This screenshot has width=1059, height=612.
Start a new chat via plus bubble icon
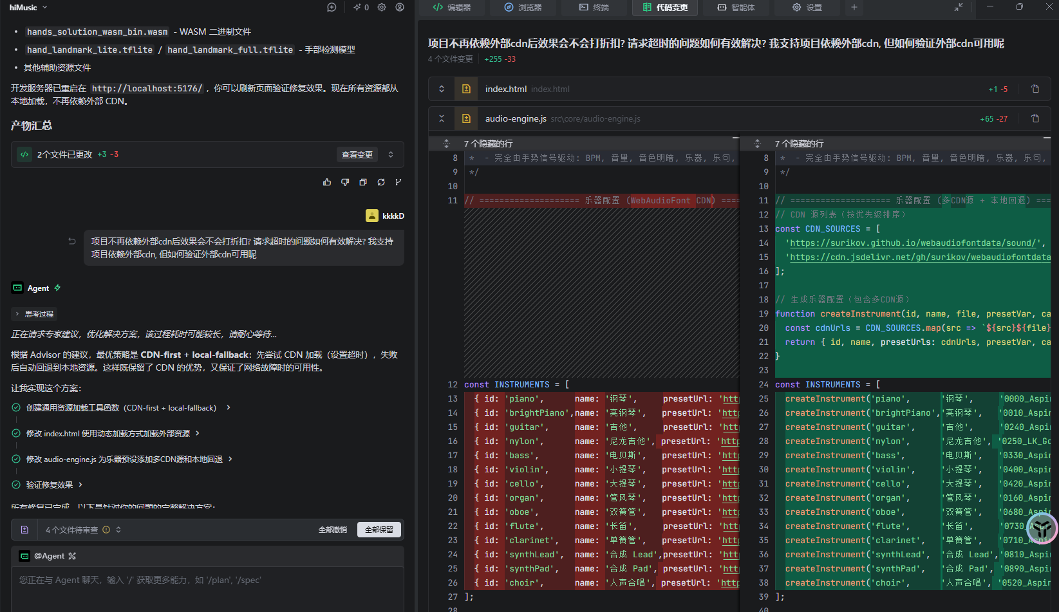[332, 7]
